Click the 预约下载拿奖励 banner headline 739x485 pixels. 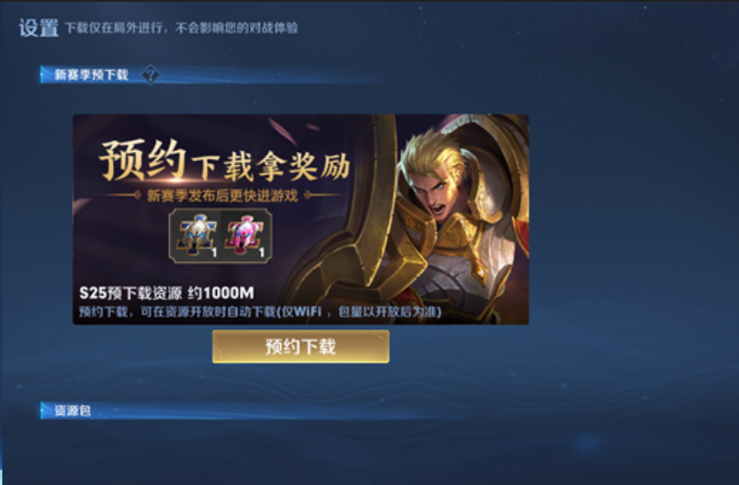(x=225, y=161)
